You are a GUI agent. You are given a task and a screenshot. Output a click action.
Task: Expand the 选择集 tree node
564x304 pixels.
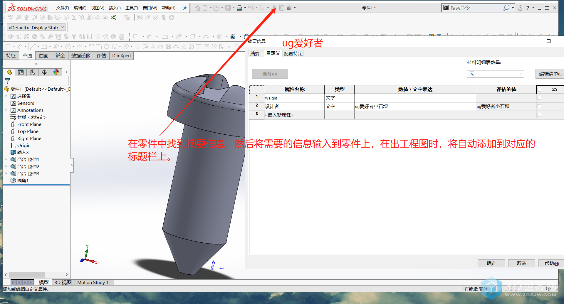coord(6,96)
